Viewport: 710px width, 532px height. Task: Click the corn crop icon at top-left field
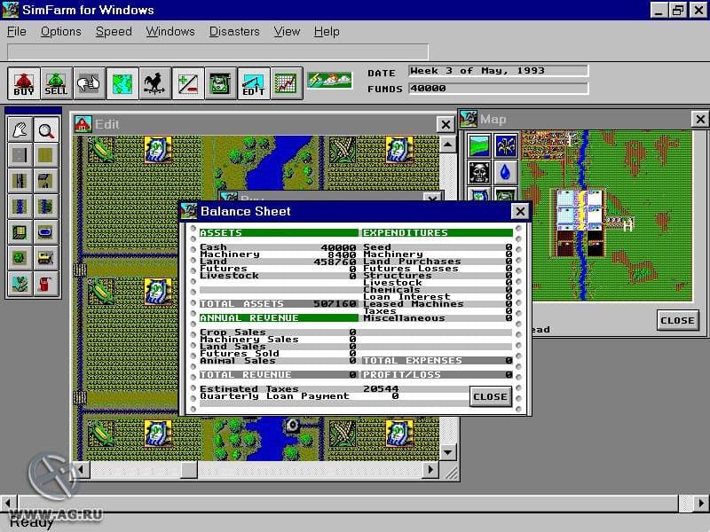pyautogui.click(x=102, y=150)
